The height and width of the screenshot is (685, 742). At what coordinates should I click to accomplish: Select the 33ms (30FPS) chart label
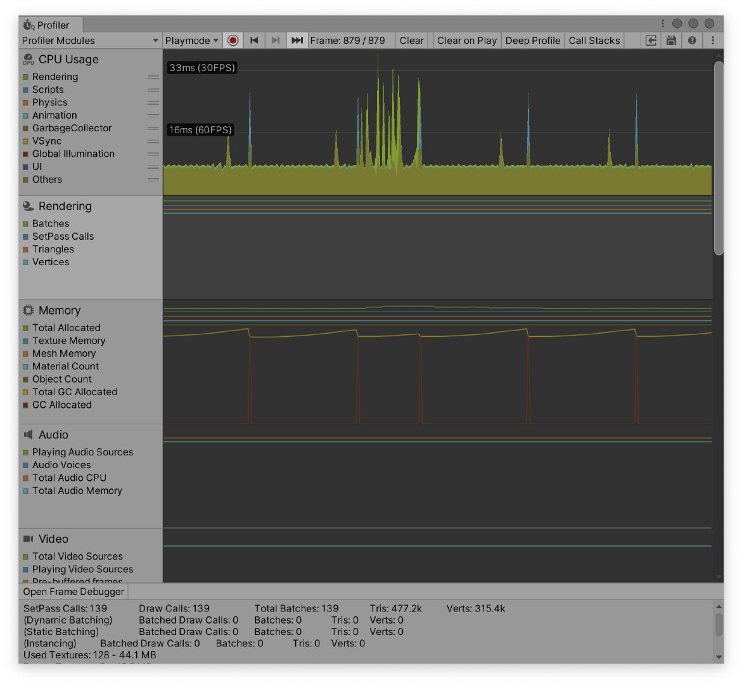202,68
